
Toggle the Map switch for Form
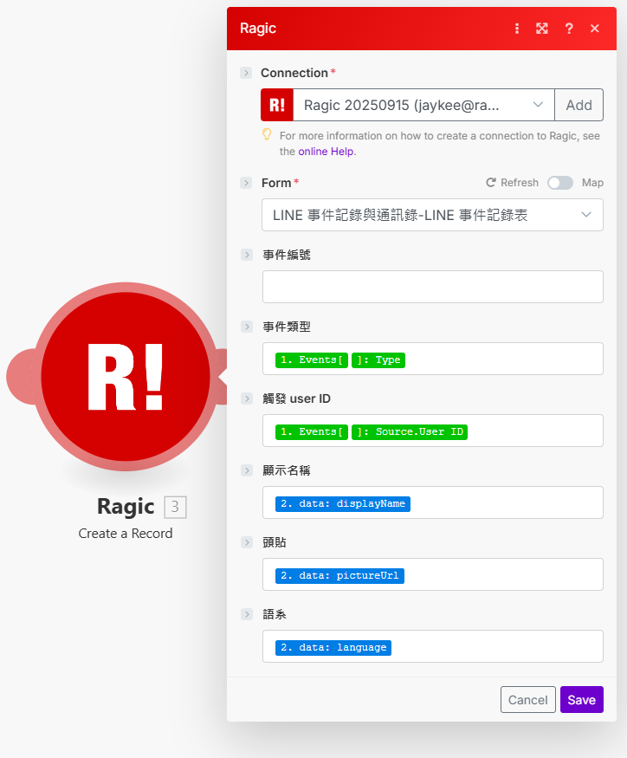tap(560, 183)
